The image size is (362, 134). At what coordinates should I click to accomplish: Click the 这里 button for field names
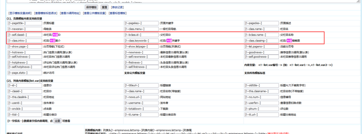[x=57, y=121]
